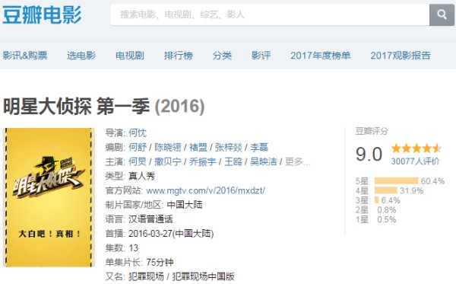This screenshot has width=456, height=284.
Task: Click the star rating icons
Action: click(416, 148)
